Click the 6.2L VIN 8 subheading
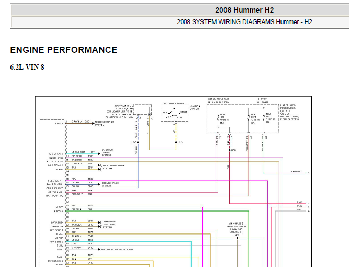349x267 pixels. (x=27, y=68)
